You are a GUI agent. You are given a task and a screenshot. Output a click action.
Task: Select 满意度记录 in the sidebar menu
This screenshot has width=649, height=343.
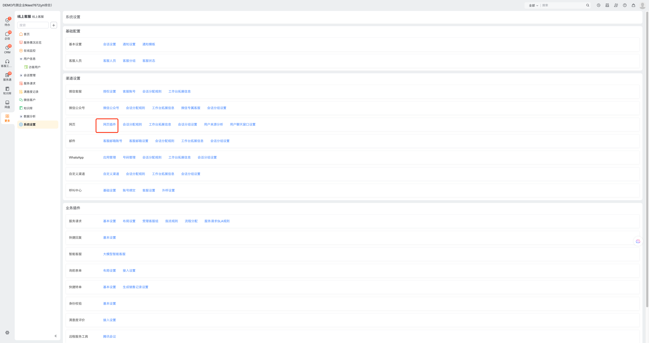coord(31,92)
